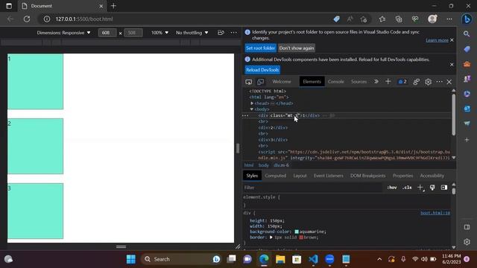Open the brown border color swatch
Screen dimensions: 477x268
[x=301, y=237]
